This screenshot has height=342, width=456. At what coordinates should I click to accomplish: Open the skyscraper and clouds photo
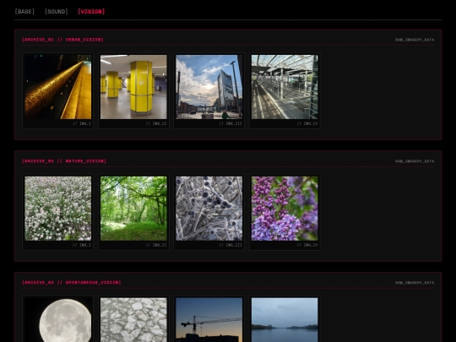[209, 87]
